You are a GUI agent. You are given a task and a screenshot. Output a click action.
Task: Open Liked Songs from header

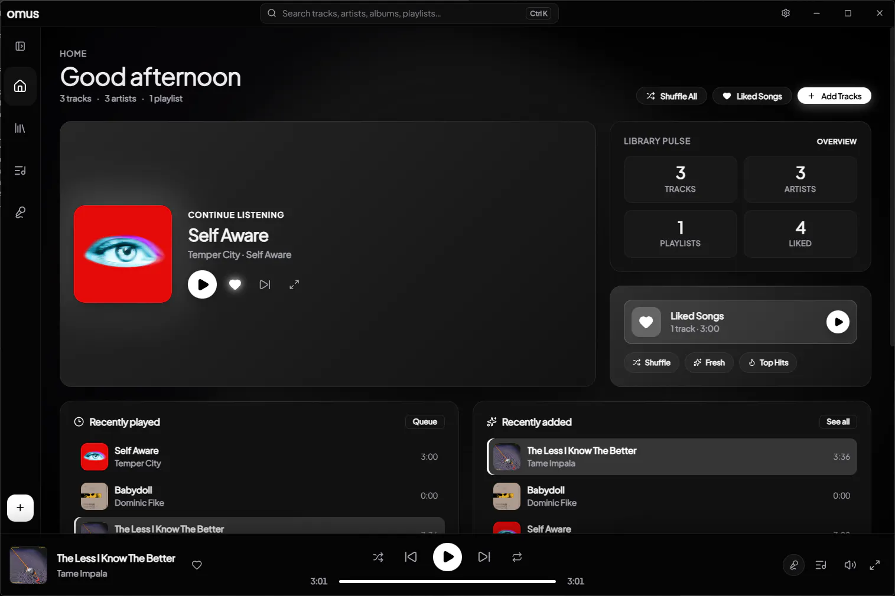[x=753, y=96]
